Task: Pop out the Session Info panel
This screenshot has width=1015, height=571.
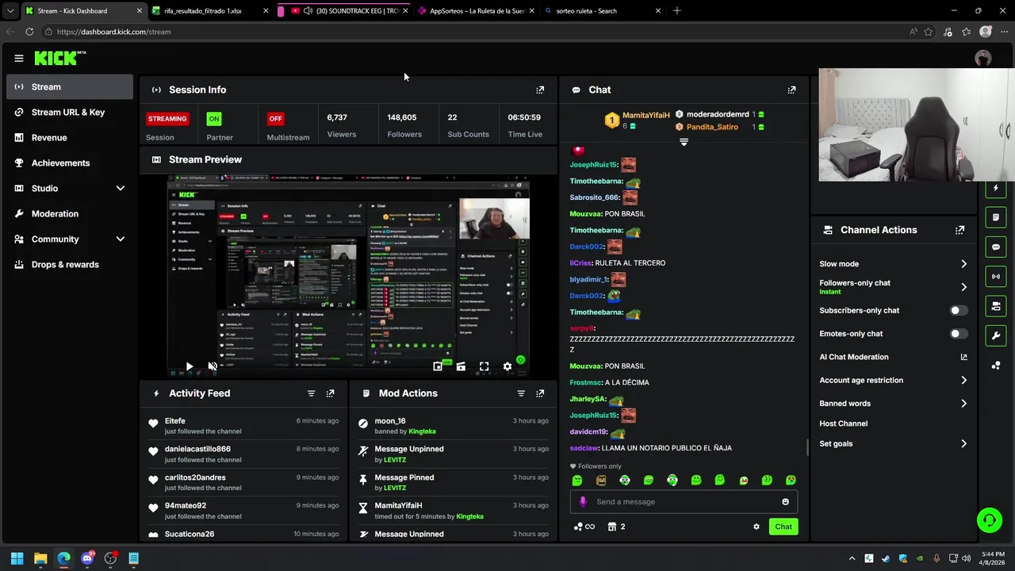Action: pyautogui.click(x=540, y=90)
